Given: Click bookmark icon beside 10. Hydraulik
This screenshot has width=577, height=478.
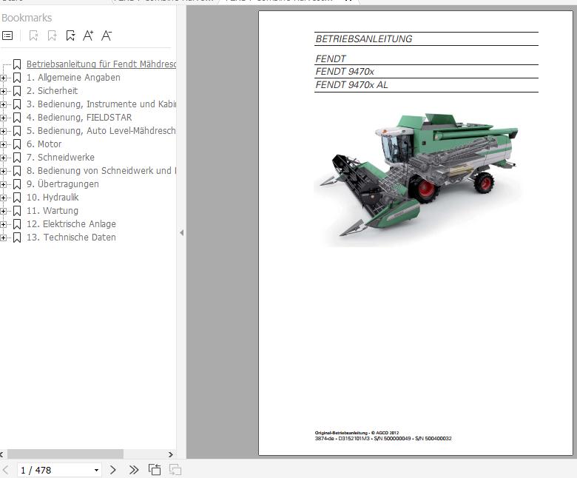Looking at the screenshot, I should click(x=17, y=198).
